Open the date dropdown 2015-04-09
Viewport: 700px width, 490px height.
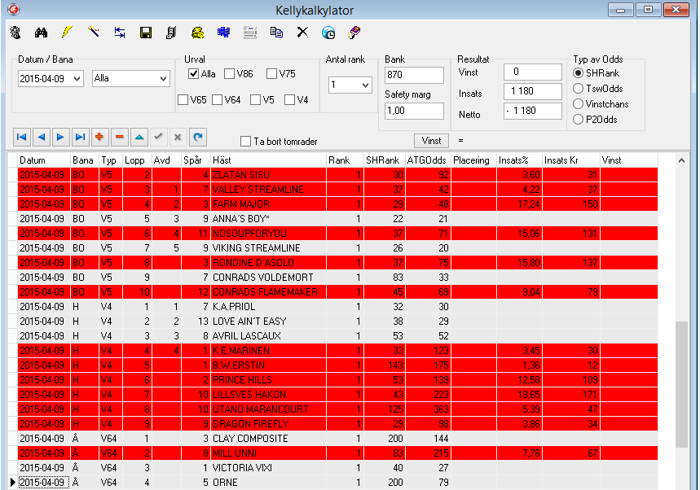click(77, 79)
